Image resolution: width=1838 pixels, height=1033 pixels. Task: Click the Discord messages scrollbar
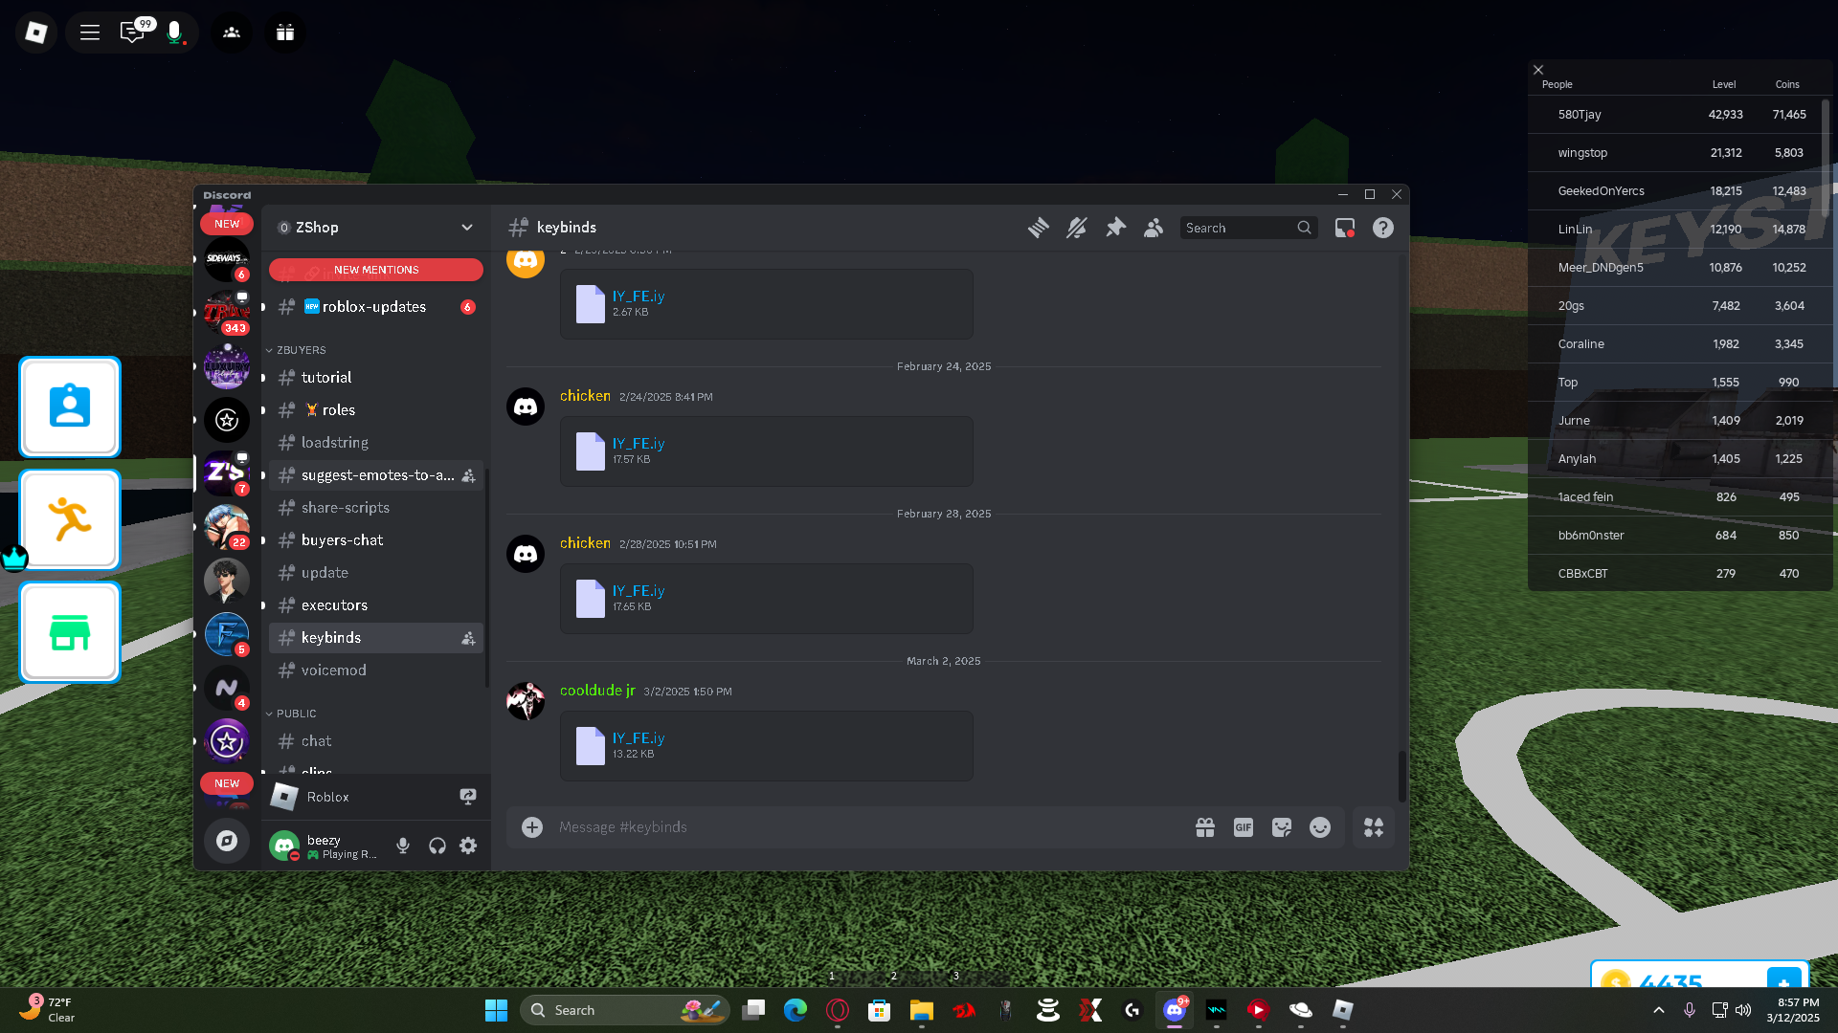[x=1402, y=776]
